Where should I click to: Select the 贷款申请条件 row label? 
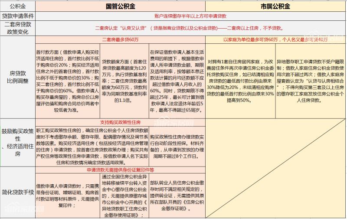click(x=18, y=16)
